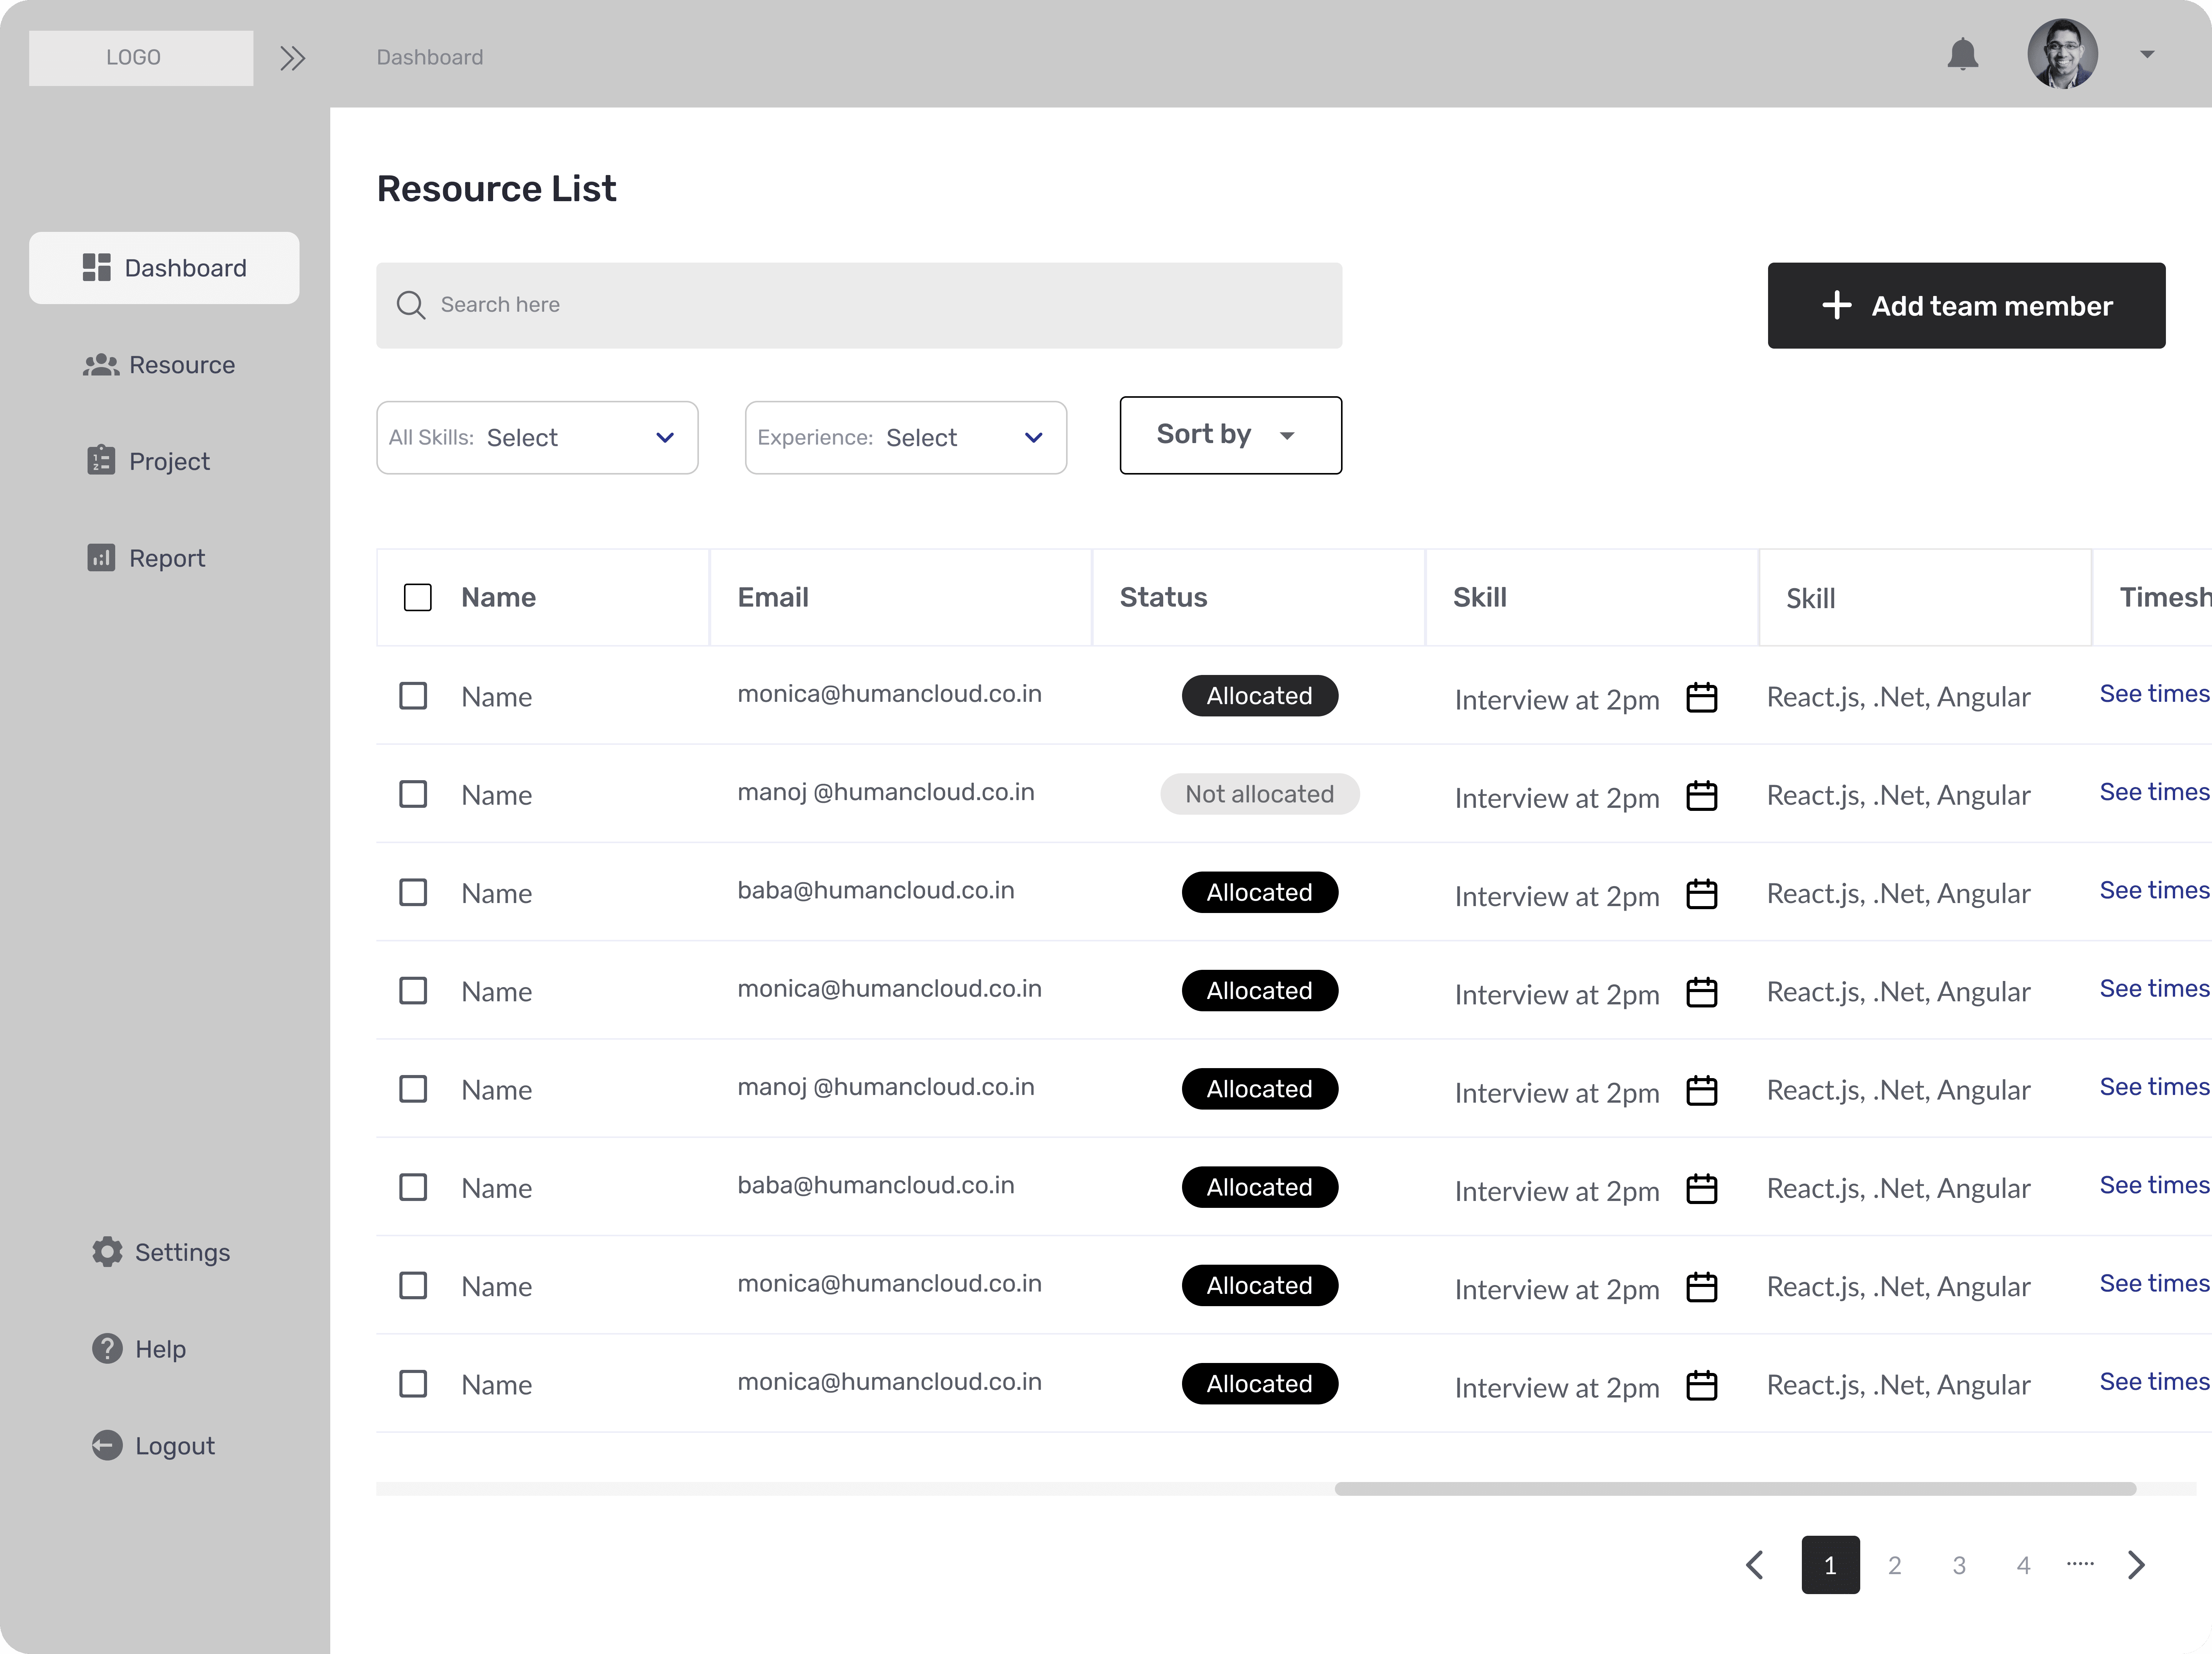Click the magnifying glass search icon
This screenshot has height=1654, width=2212.
click(x=411, y=305)
